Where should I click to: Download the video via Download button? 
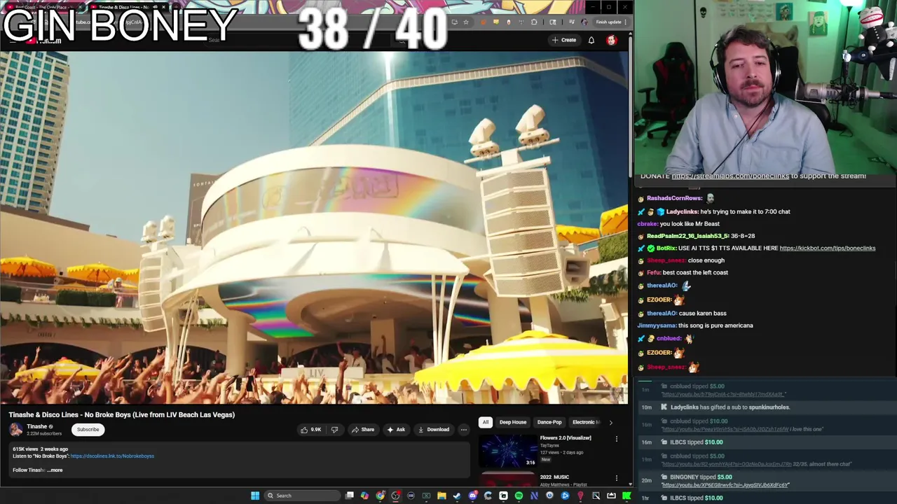pyautogui.click(x=433, y=430)
